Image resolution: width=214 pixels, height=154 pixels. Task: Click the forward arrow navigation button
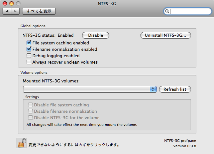pyautogui.click(x=15, y=11)
